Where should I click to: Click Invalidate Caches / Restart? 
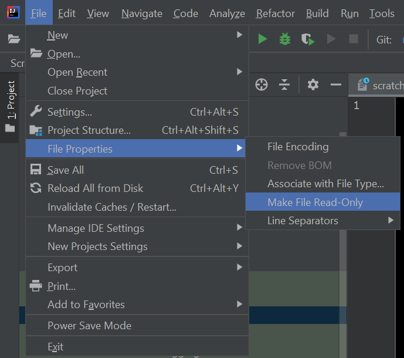(112, 207)
